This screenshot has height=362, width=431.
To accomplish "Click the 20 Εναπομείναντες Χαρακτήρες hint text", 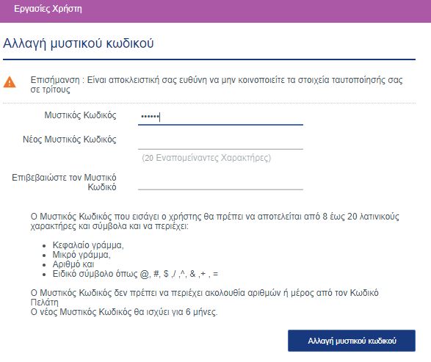I will click(x=206, y=158).
